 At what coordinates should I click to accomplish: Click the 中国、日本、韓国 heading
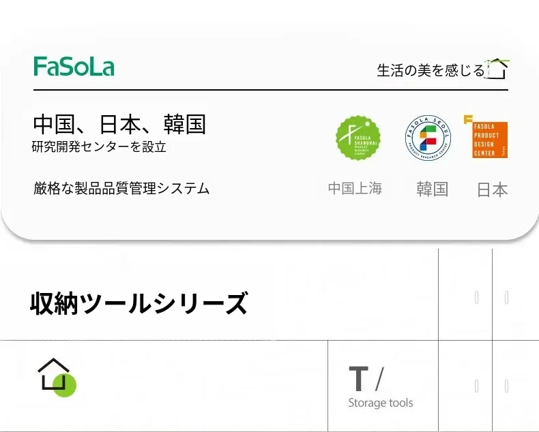(119, 124)
